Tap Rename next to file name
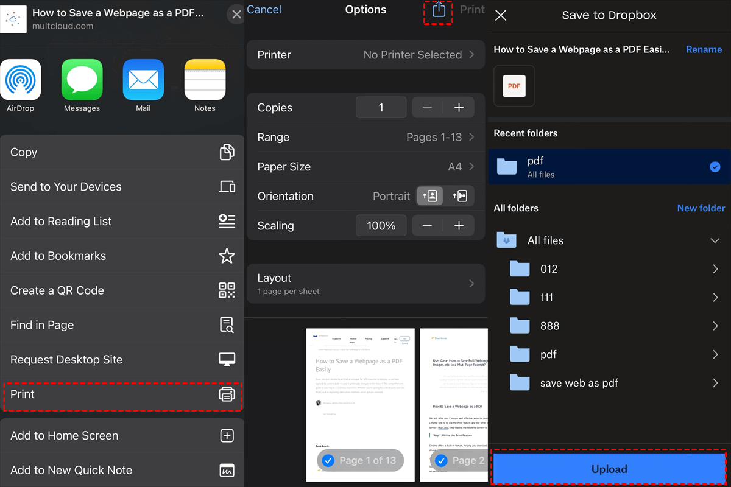The width and height of the screenshot is (731, 487). pyautogui.click(x=704, y=49)
